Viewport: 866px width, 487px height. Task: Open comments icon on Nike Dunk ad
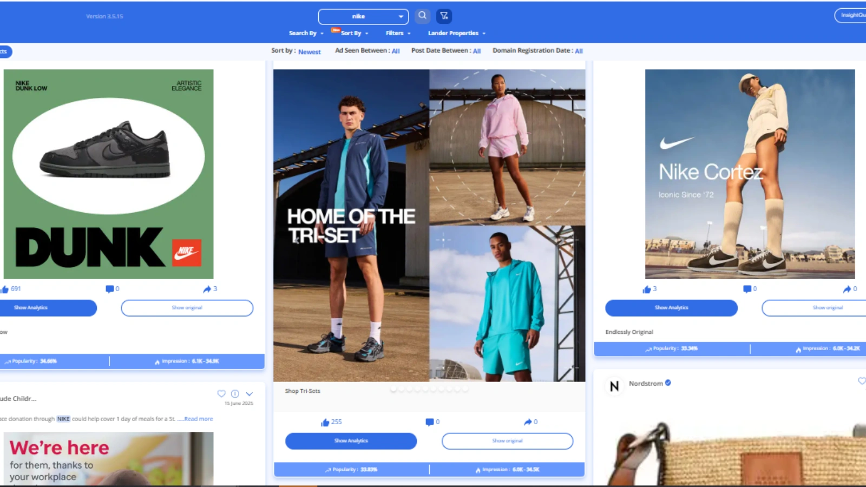click(x=109, y=289)
